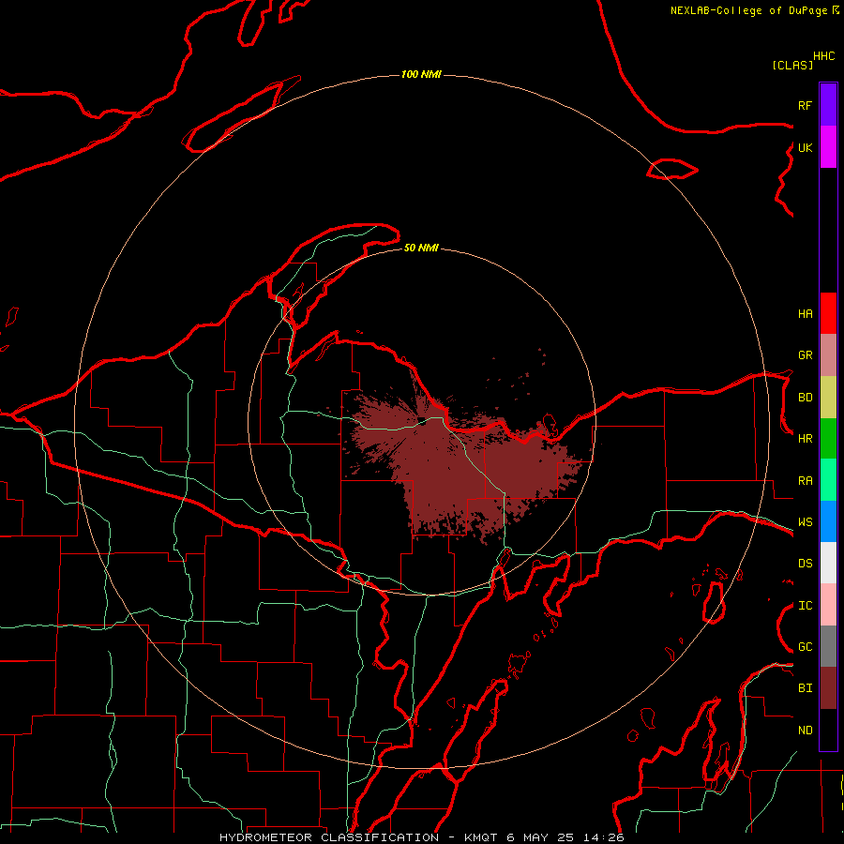Click the "6 MAY 25" date text
This screenshot has height=844, width=844.
[540, 837]
